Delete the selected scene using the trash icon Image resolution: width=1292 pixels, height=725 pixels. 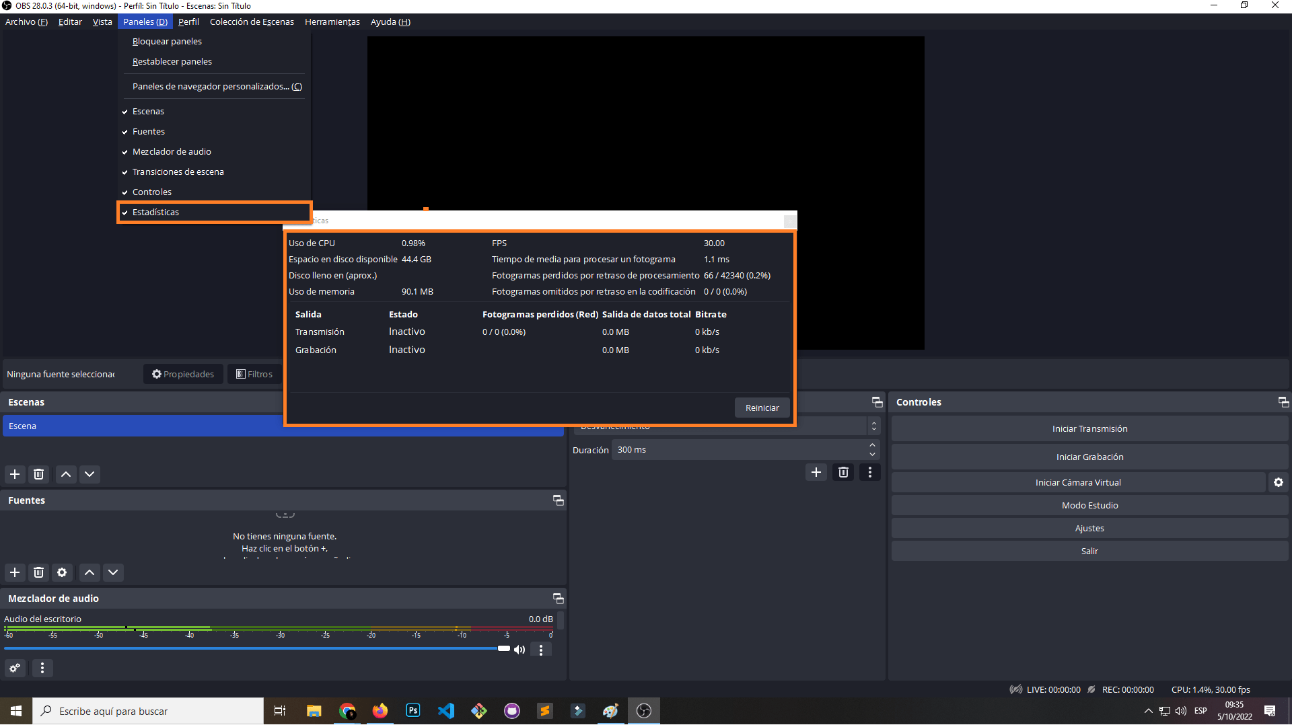coord(38,474)
